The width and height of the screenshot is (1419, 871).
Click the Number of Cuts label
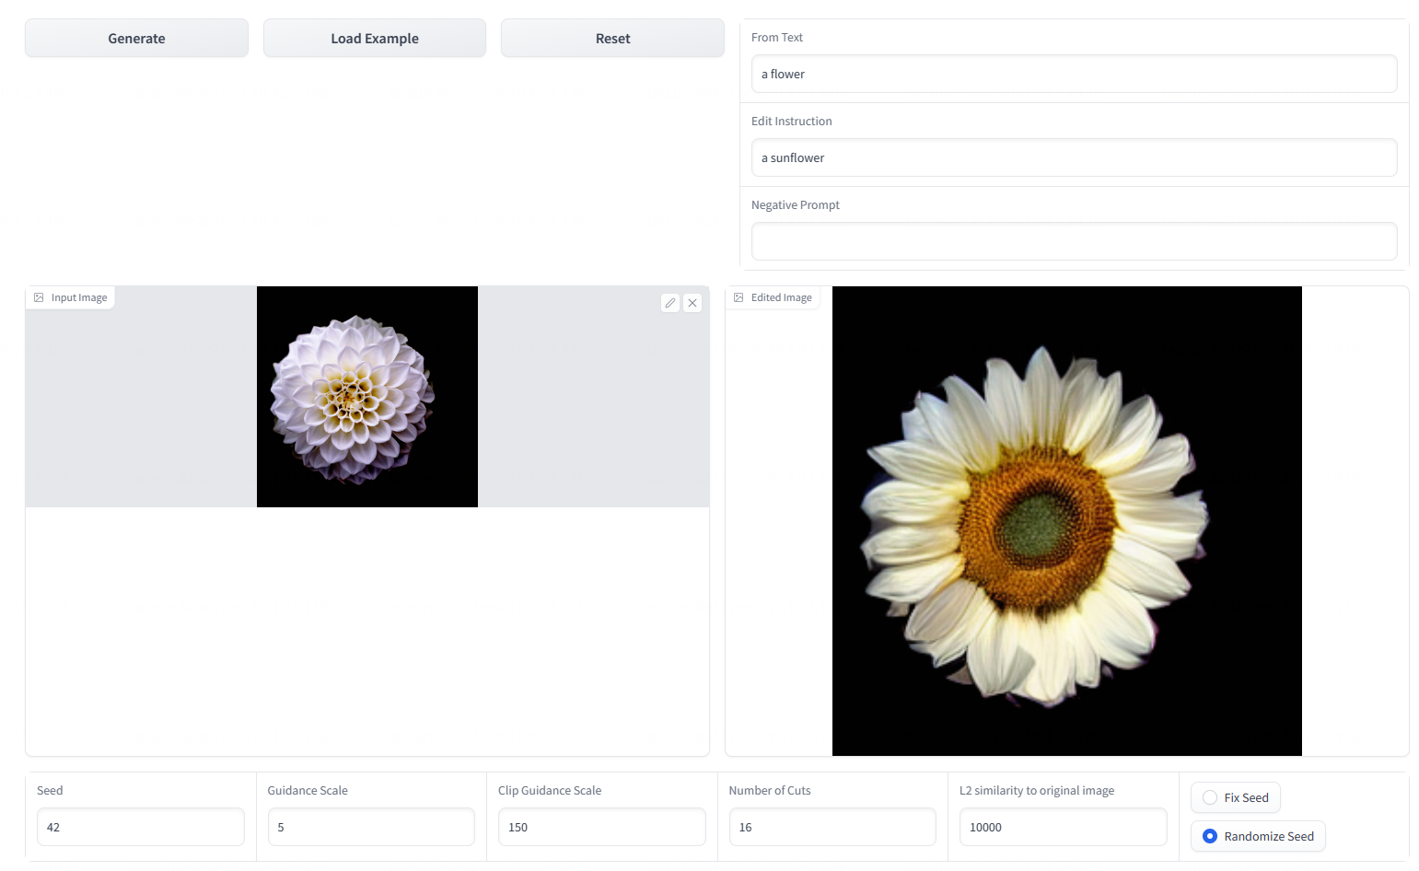770,791
